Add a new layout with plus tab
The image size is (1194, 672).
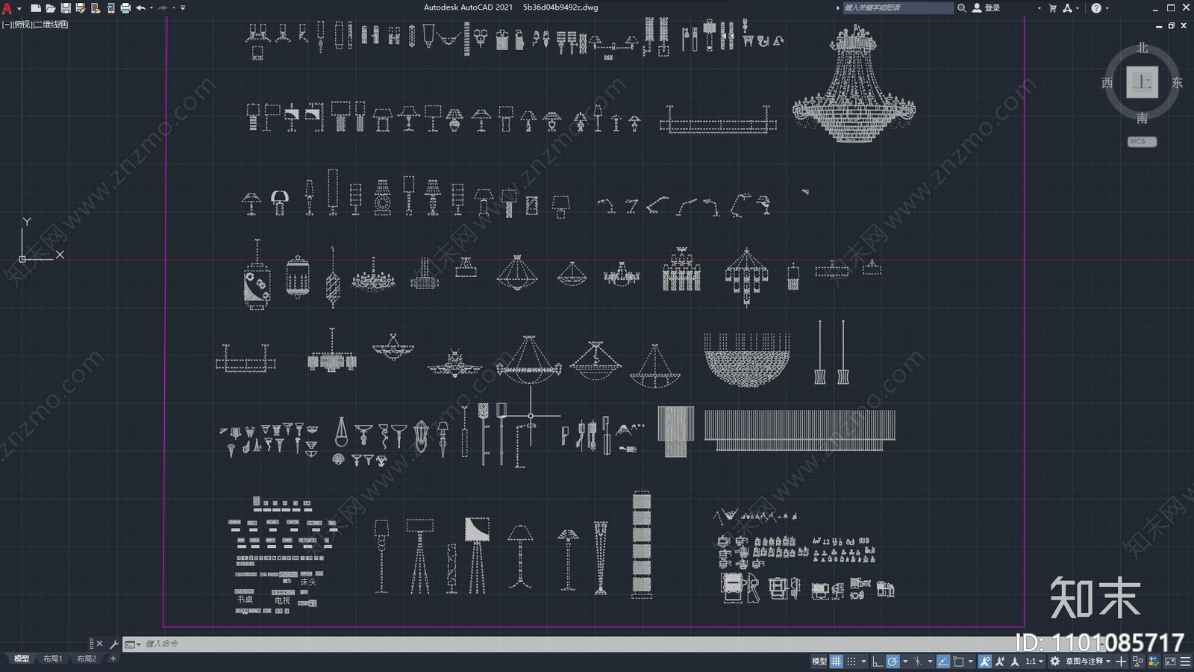[113, 659]
